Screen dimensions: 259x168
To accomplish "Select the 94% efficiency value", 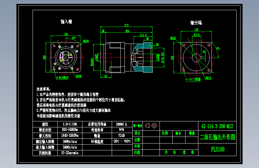I will [122, 129].
